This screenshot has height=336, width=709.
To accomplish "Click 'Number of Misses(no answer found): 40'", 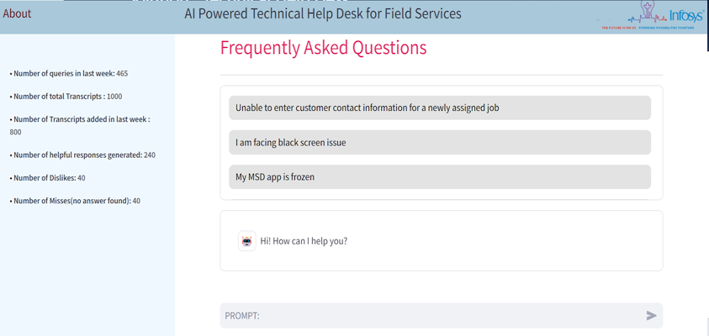I will [75, 201].
